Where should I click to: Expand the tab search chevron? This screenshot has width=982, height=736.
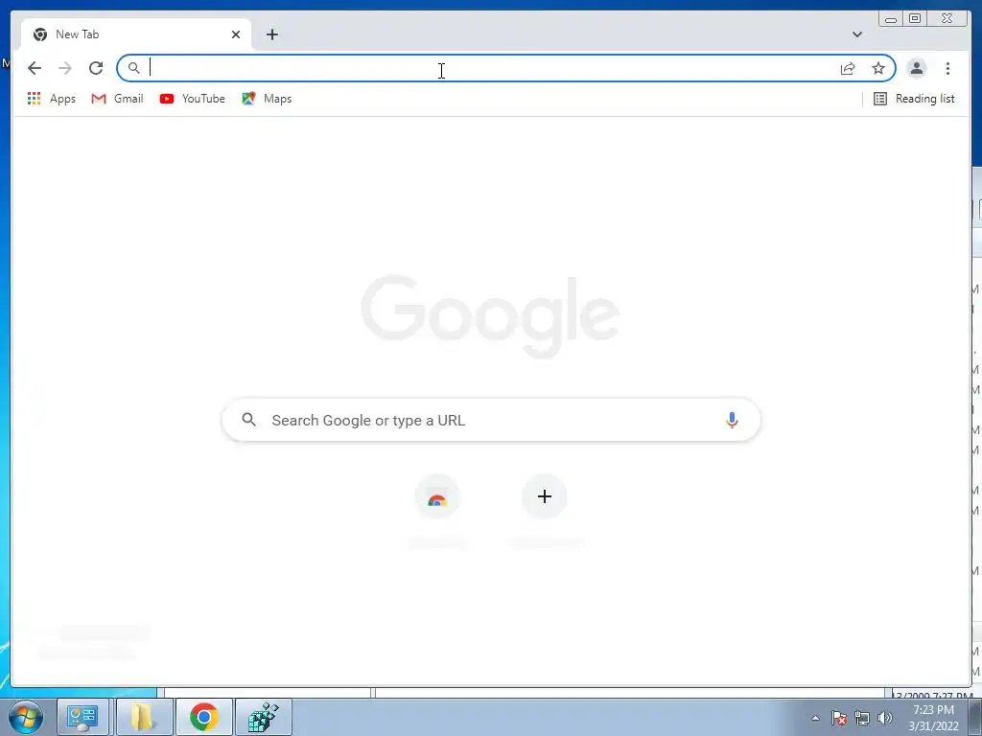856,34
